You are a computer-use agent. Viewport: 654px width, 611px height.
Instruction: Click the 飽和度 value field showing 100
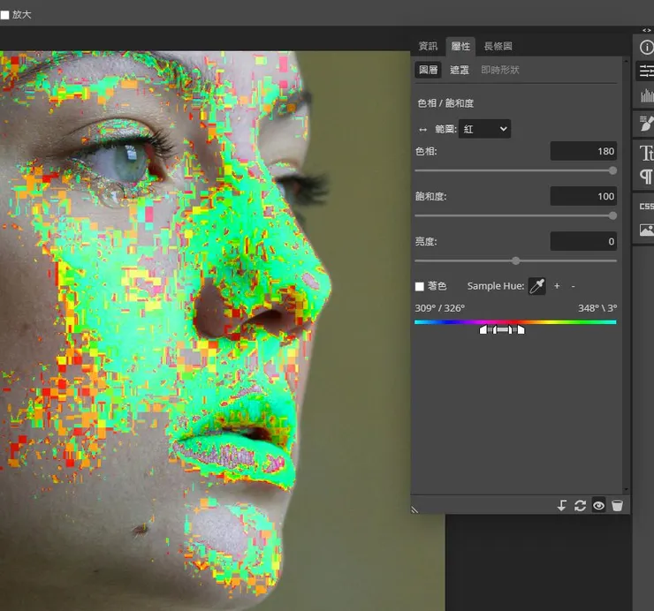point(583,196)
